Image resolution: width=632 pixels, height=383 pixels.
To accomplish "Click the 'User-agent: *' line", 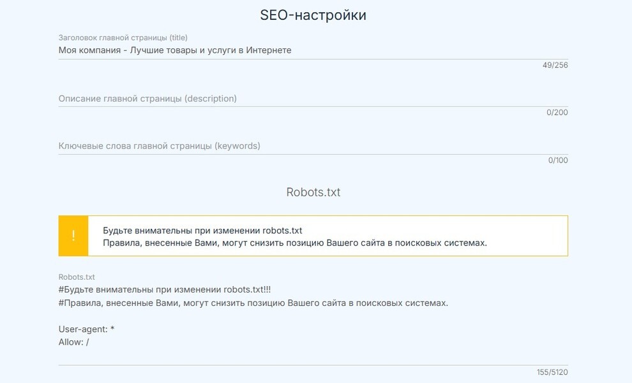I will pos(86,329).
